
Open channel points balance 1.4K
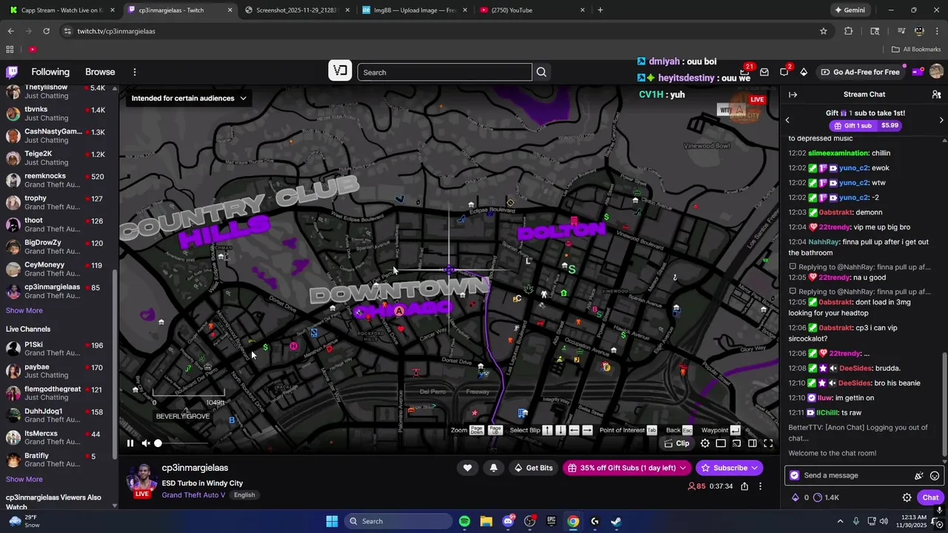[x=826, y=497]
